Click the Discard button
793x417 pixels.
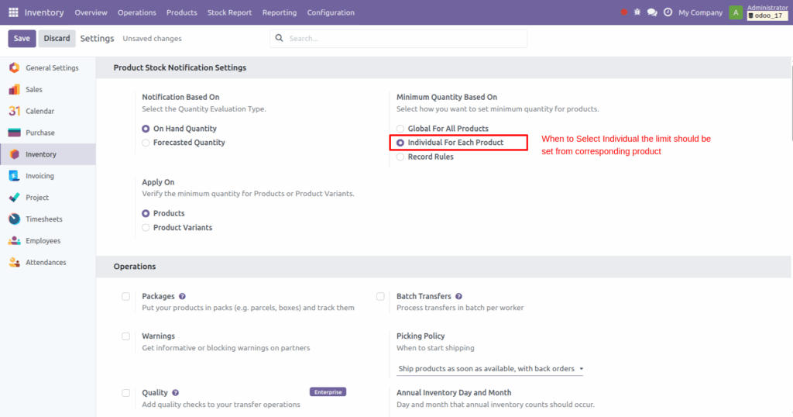pos(57,39)
